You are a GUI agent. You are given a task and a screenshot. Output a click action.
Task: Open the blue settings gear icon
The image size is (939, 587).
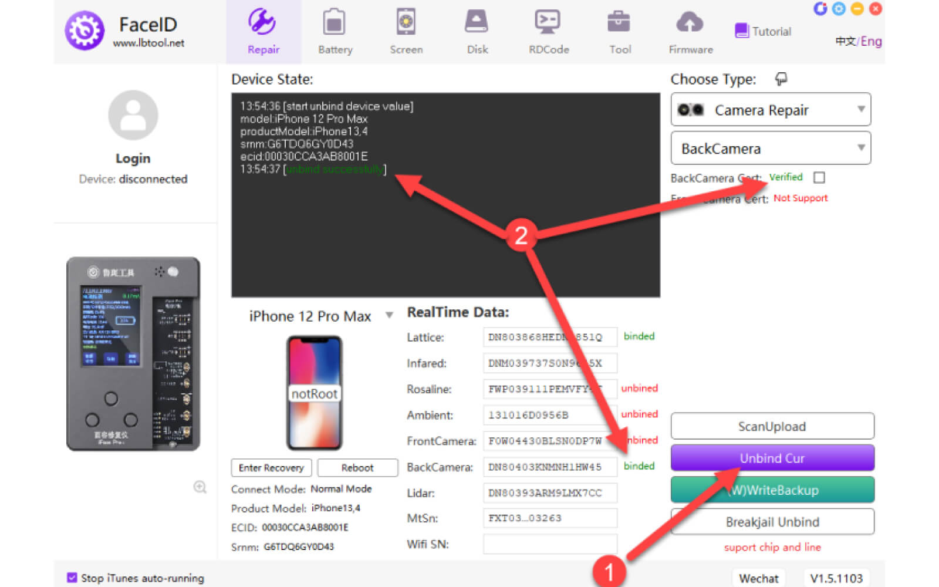839,9
